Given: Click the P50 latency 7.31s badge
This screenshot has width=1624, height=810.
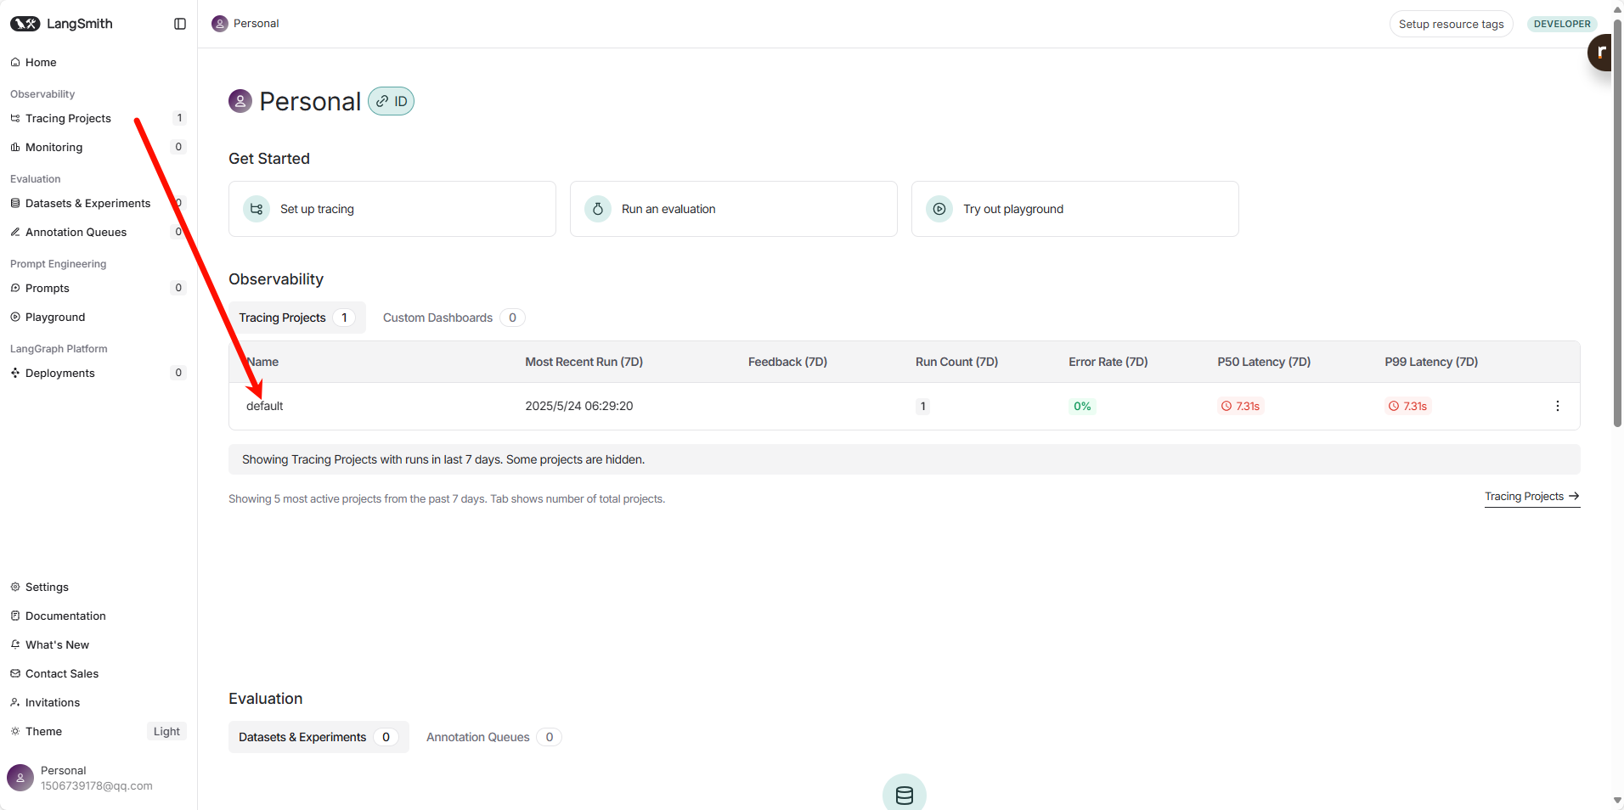Looking at the screenshot, I should pos(1241,406).
